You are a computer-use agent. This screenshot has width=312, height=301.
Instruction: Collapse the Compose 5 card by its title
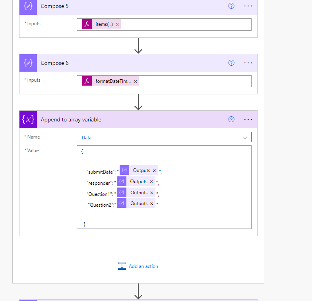pos(54,6)
